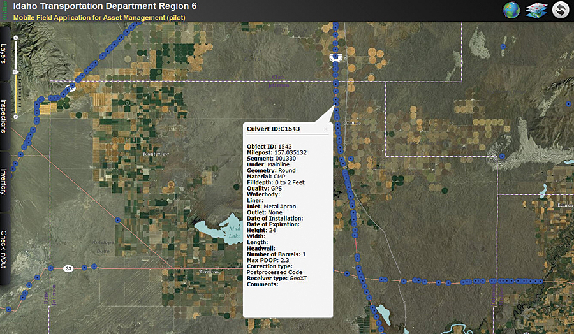
Task: Select the culvert marker just left of the 33 shield
Action: [x=50, y=268]
